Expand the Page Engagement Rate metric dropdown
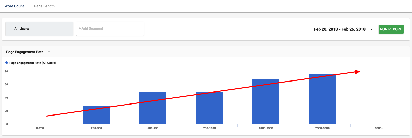The width and height of the screenshot is (412, 138). (x=49, y=52)
